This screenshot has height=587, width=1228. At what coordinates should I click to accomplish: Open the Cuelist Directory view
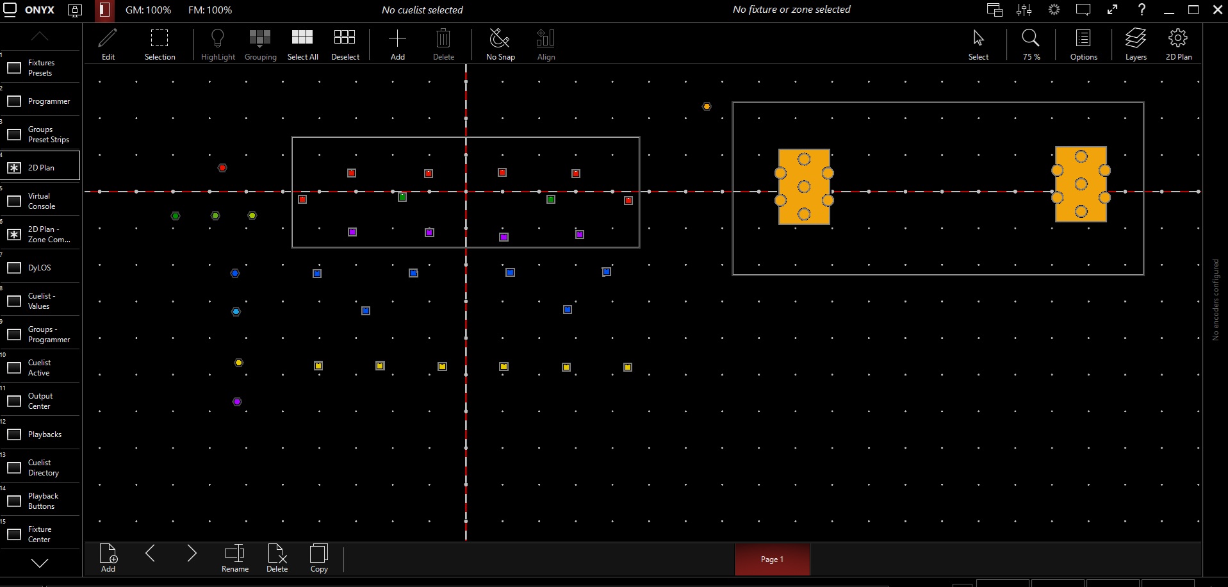click(x=40, y=468)
